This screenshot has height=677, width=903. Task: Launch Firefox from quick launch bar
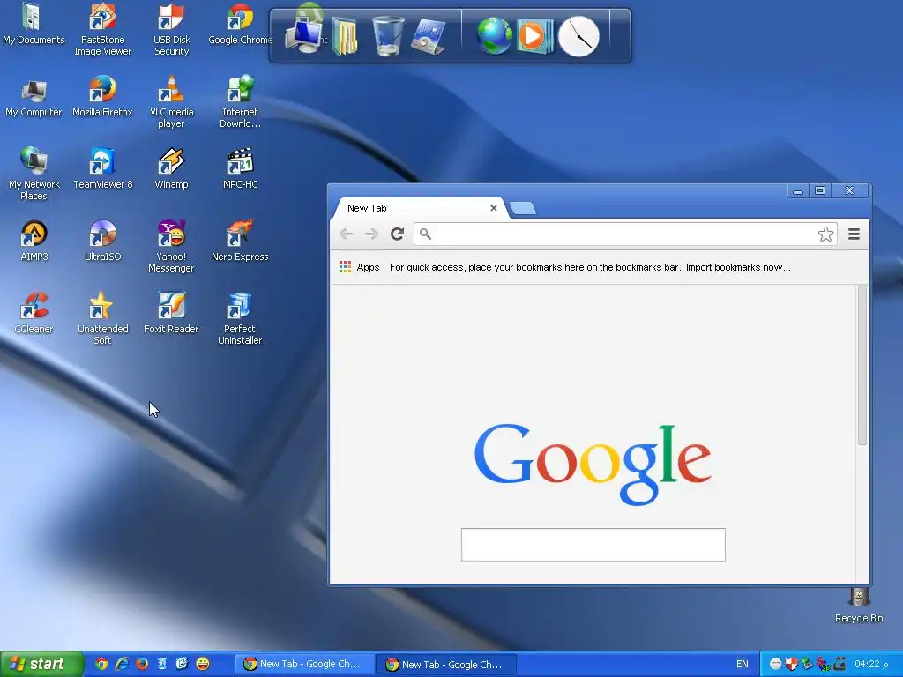coord(142,664)
